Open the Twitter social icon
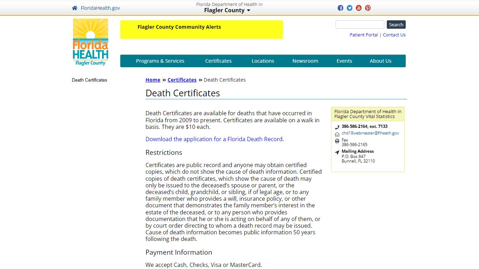Screen dimensions: 479x269 pyautogui.click(x=350, y=8)
